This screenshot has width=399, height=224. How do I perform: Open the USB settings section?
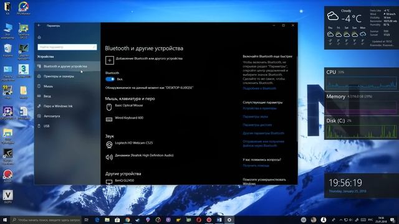67,126
